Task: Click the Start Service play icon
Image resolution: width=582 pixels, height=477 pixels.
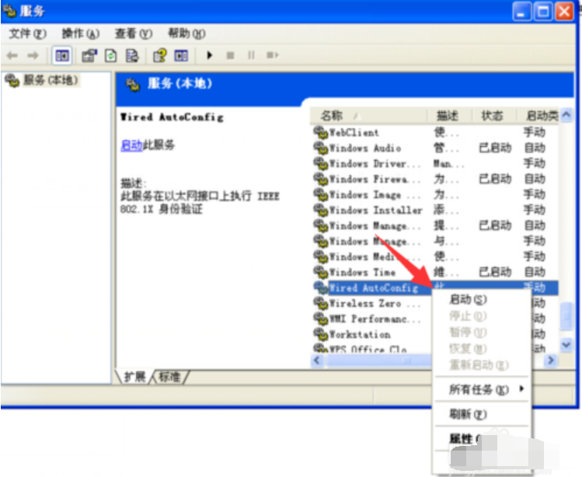Action: click(209, 55)
